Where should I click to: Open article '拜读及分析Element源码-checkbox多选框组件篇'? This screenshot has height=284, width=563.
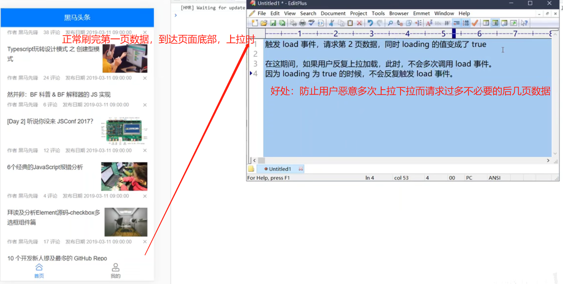tap(54, 217)
